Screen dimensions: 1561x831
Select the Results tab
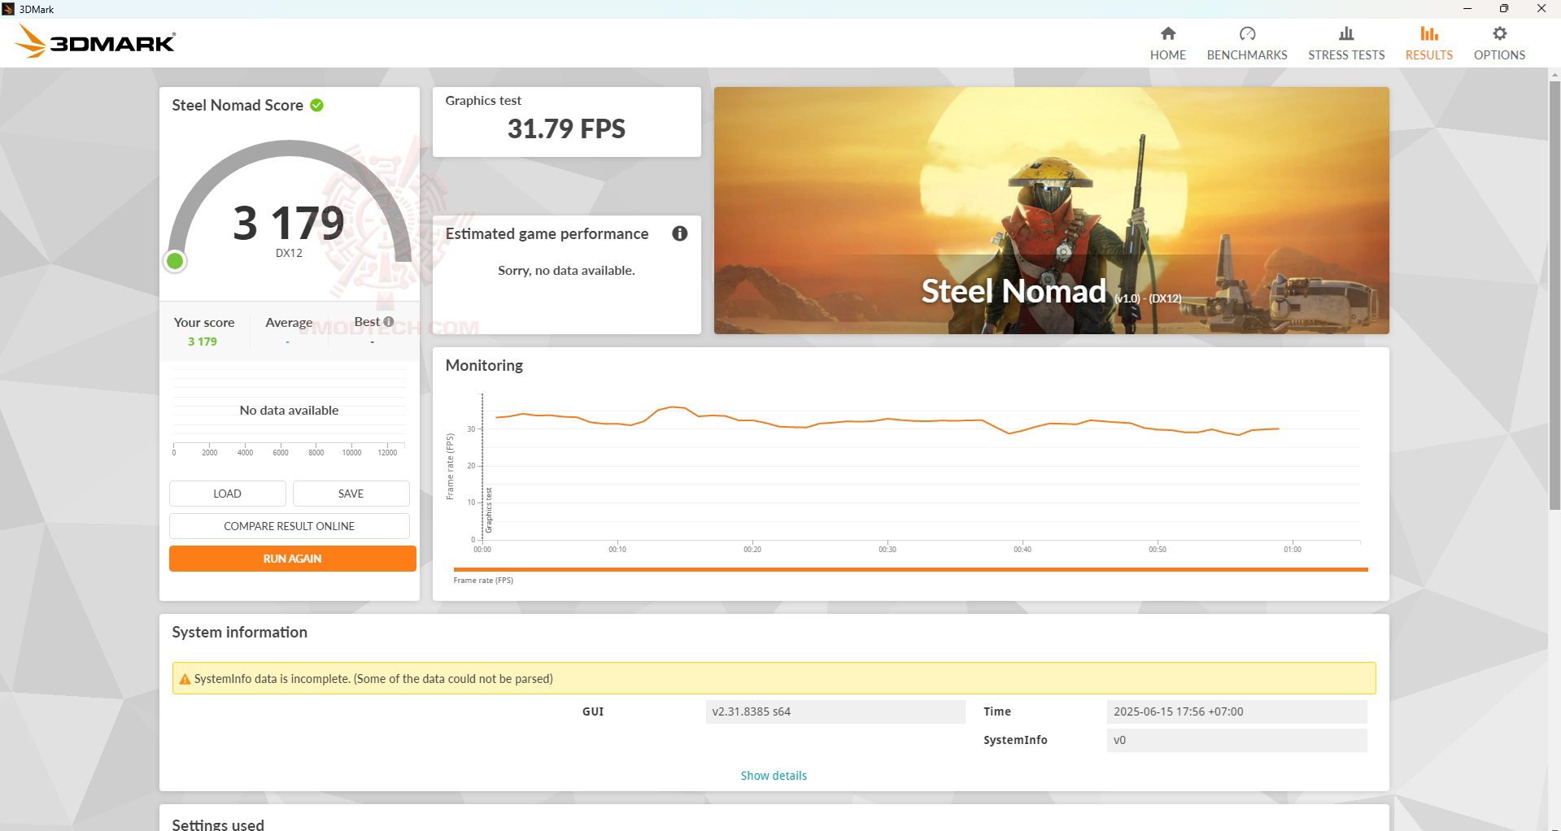tap(1428, 43)
